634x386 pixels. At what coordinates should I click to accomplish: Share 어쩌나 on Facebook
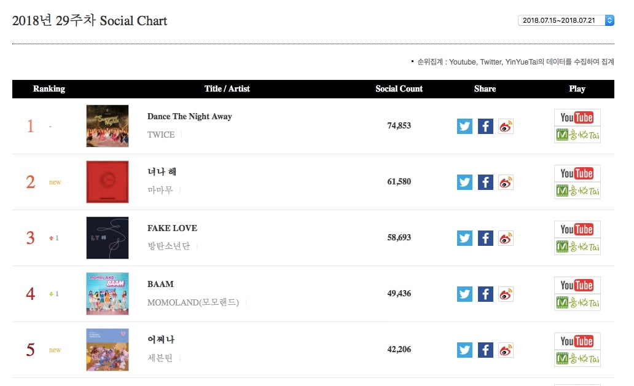[x=485, y=350]
